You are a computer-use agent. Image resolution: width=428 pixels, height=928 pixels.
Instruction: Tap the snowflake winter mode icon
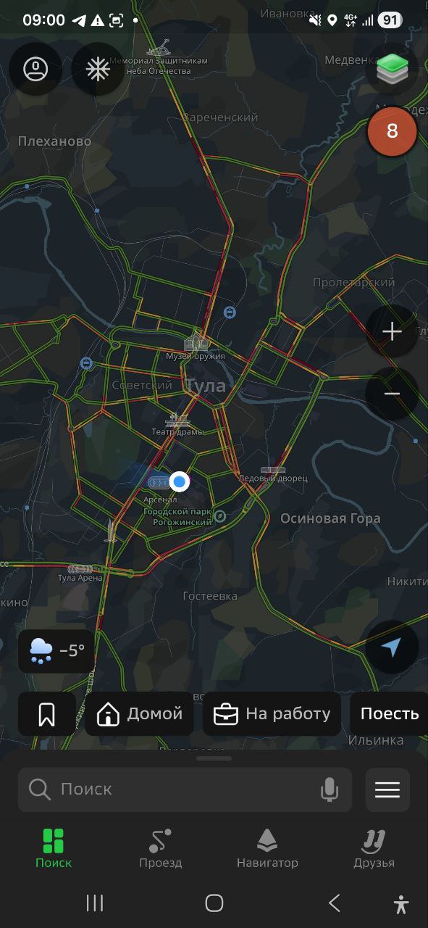98,69
